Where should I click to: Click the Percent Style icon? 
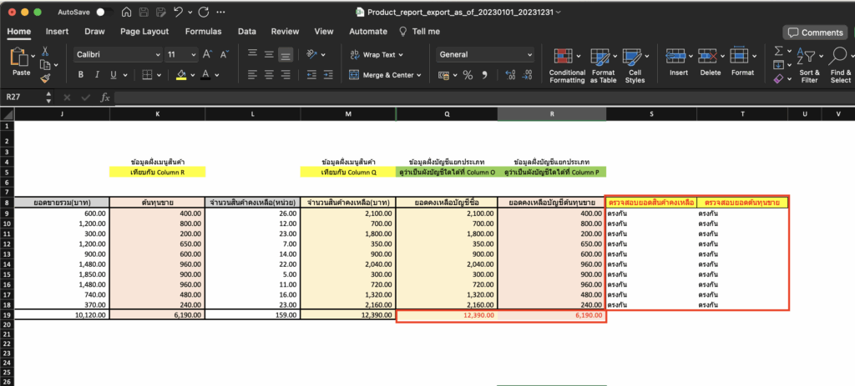468,74
